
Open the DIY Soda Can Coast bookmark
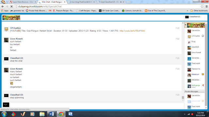pyautogui.click(x=109, y=11)
